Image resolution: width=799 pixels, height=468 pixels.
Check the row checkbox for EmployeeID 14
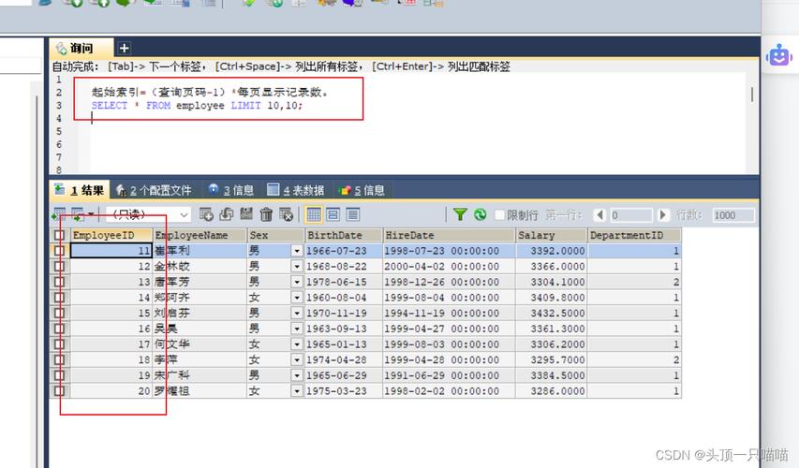coord(60,298)
